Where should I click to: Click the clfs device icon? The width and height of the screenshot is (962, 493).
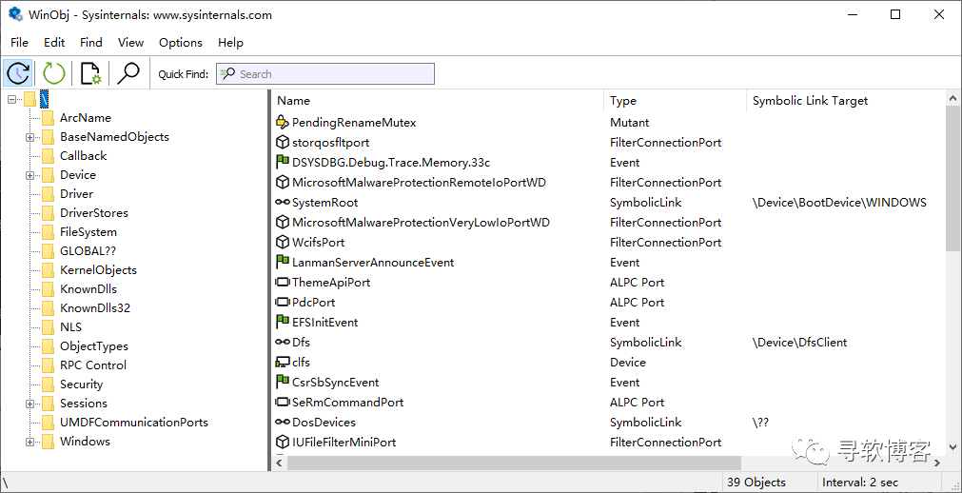tap(282, 363)
